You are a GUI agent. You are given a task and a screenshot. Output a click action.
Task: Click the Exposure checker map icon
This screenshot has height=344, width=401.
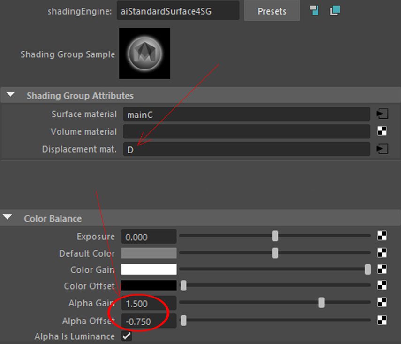tap(382, 237)
